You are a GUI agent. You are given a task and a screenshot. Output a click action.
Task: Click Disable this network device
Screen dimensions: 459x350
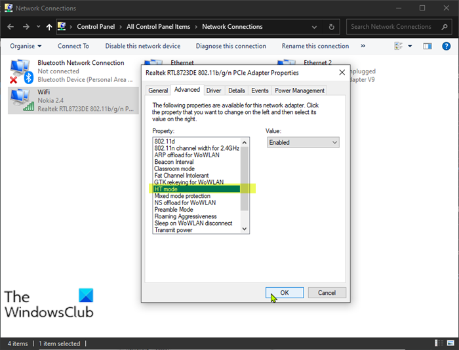point(143,47)
